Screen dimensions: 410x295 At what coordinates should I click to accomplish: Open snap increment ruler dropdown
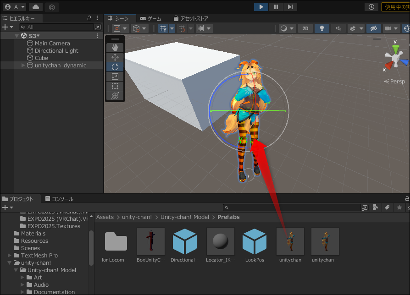pos(205,28)
